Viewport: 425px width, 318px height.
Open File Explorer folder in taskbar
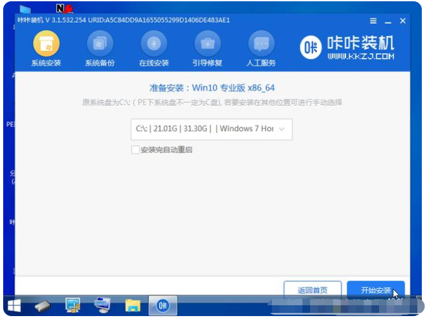132,306
